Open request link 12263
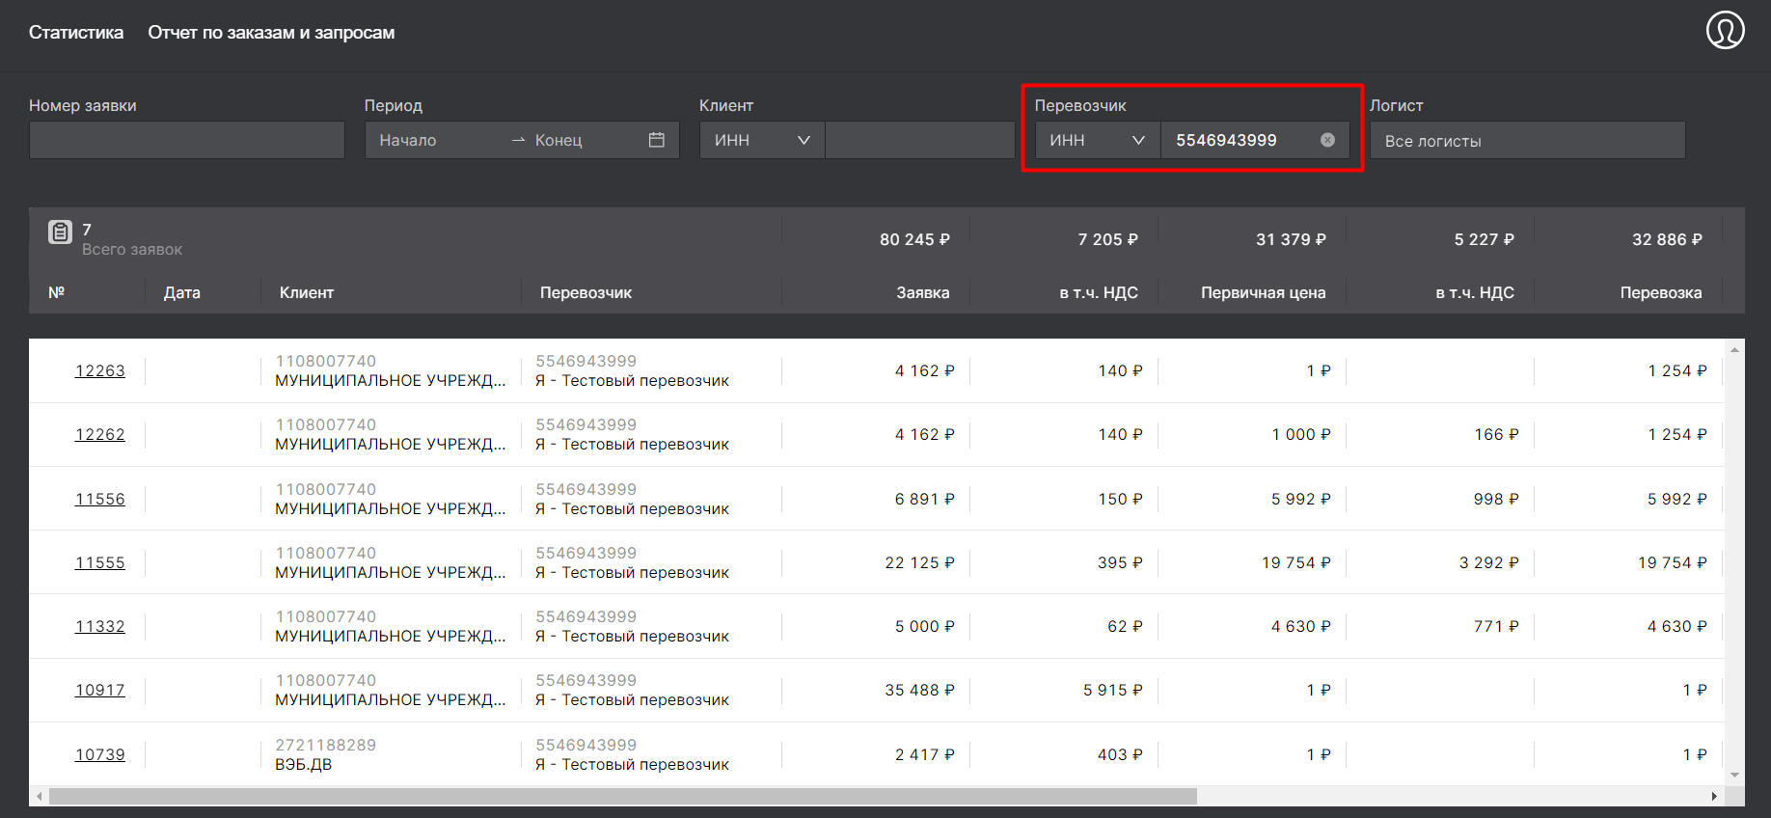Viewport: 1771px width, 818px height. pos(100,370)
